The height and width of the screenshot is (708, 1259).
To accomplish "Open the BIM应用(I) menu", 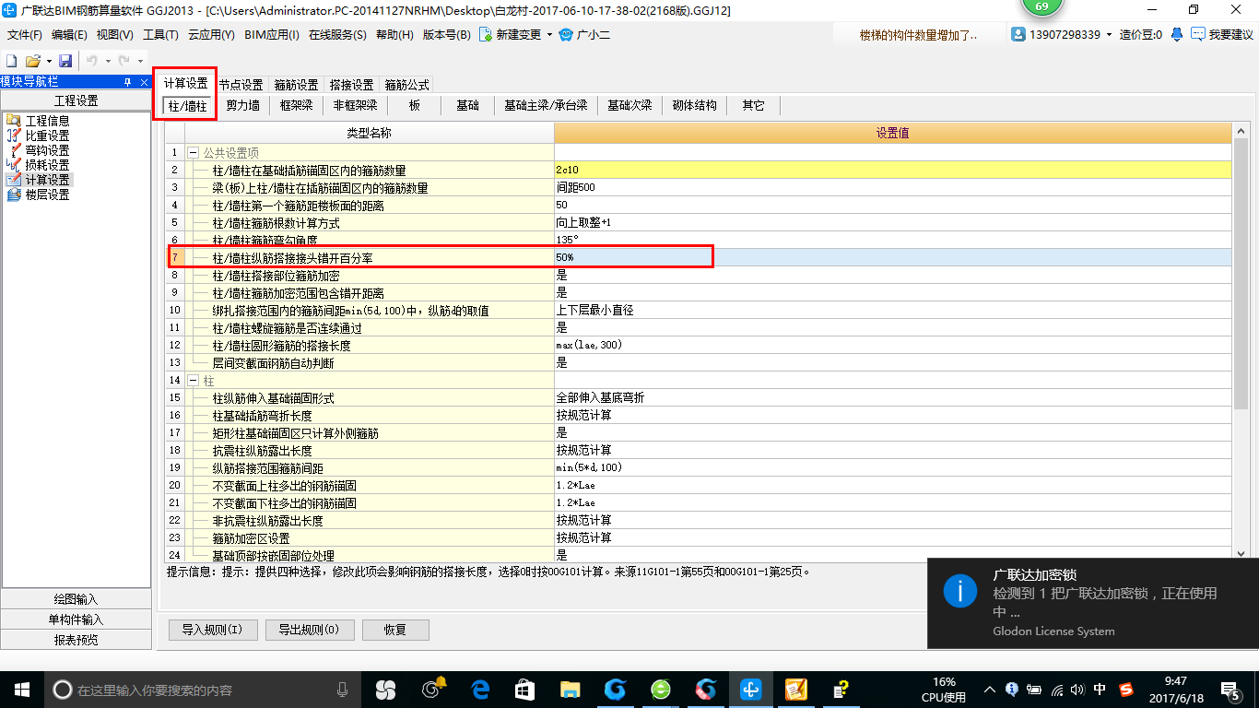I will (x=272, y=34).
